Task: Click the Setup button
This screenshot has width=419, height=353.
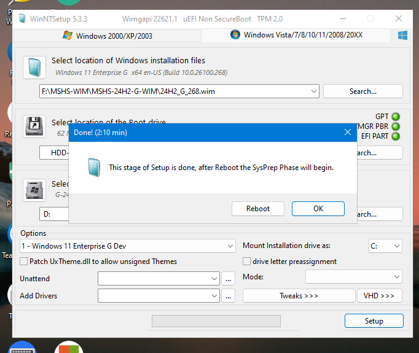Action: (374, 320)
